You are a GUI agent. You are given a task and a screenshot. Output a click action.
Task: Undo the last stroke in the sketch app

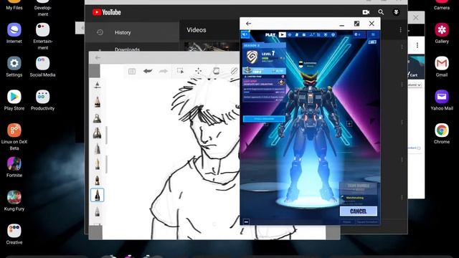tap(148, 71)
